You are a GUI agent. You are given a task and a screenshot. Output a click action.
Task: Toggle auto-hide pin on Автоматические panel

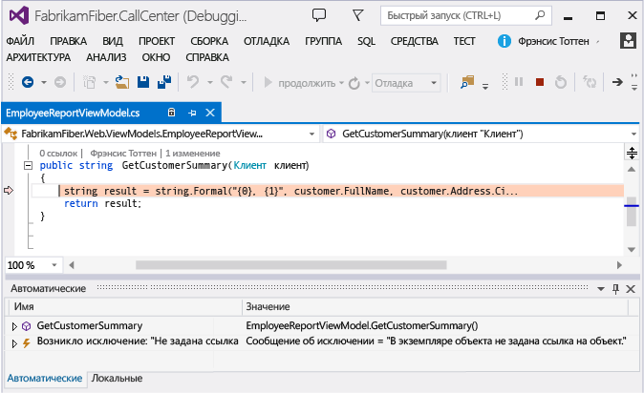(615, 289)
